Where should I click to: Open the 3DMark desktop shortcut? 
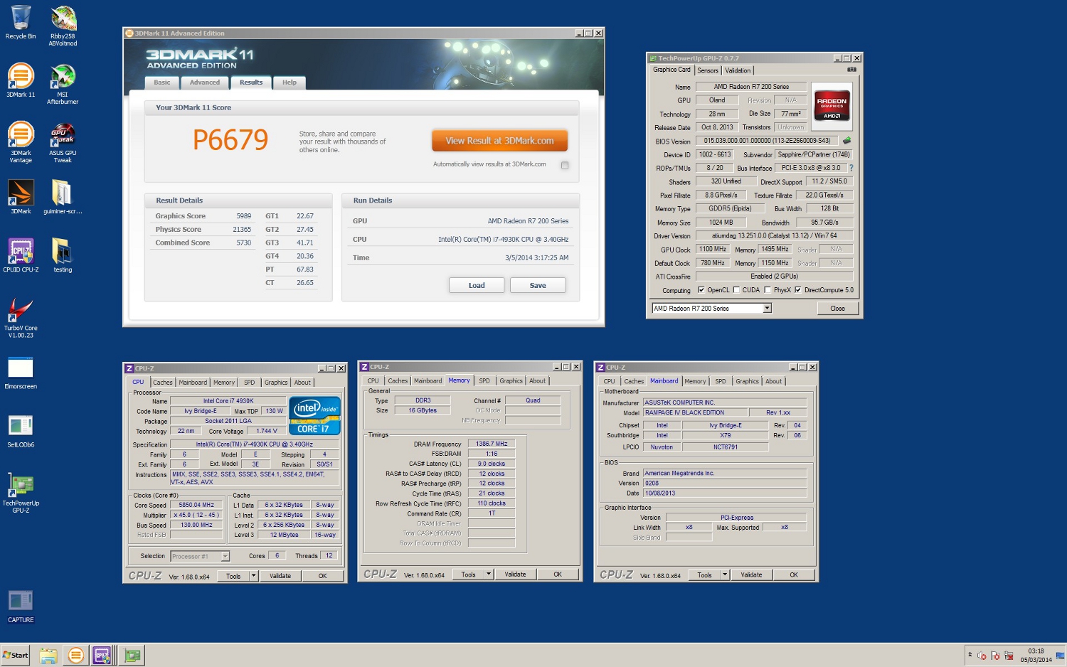click(21, 196)
